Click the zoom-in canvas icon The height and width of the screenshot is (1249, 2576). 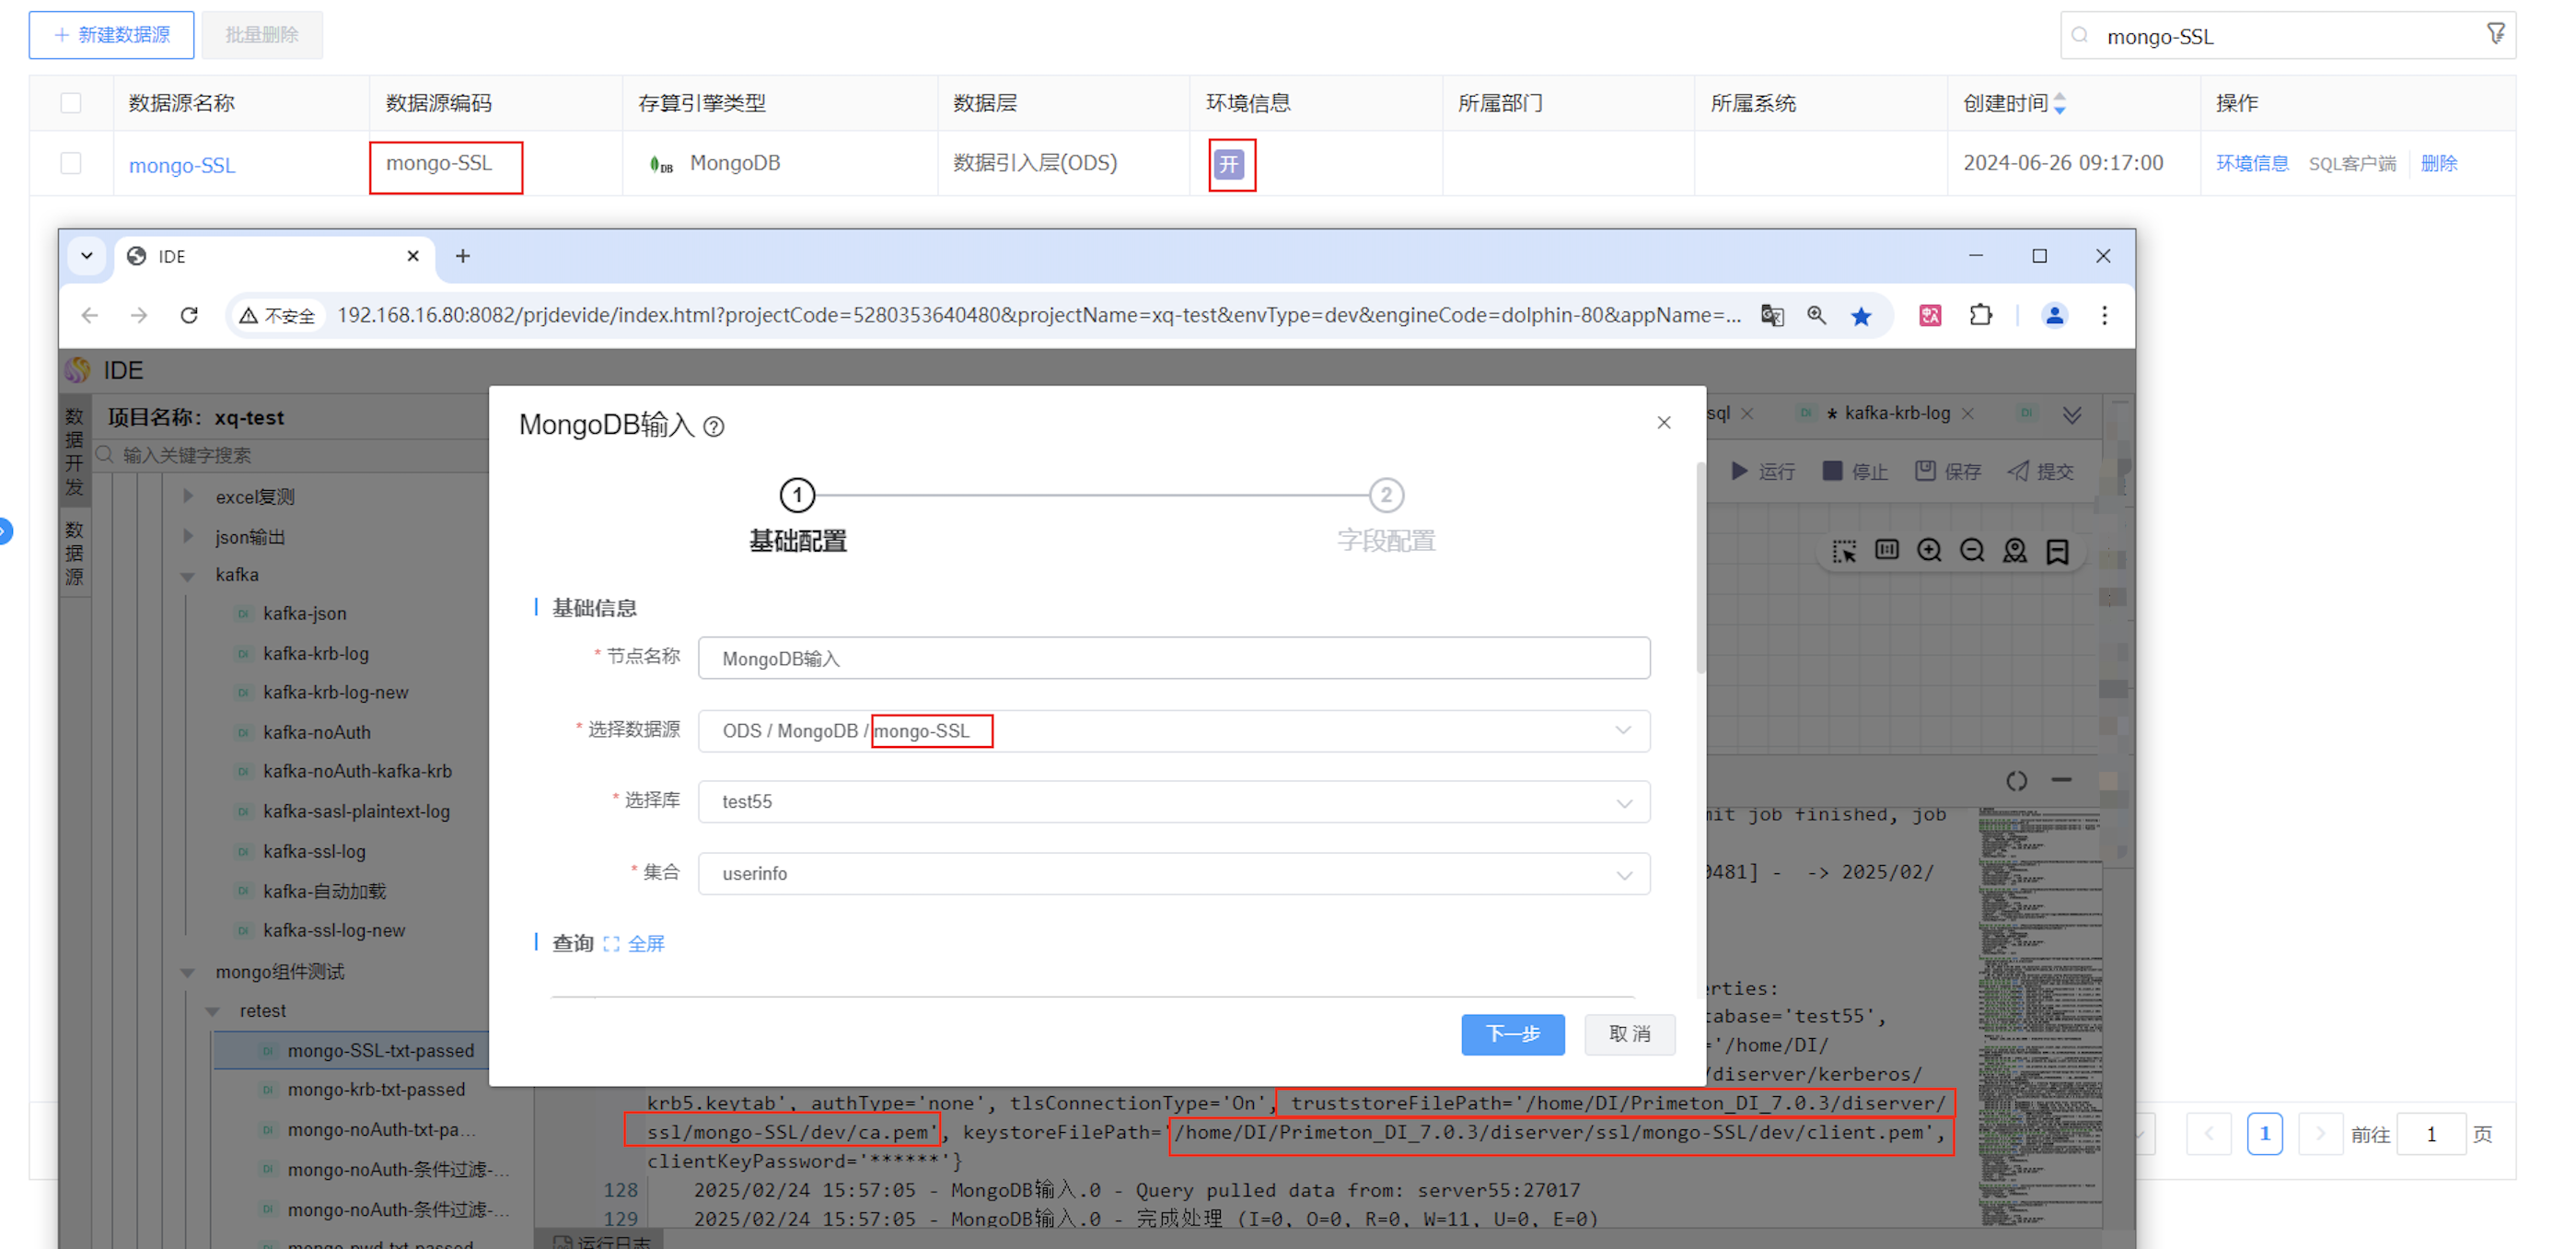click(x=1929, y=551)
